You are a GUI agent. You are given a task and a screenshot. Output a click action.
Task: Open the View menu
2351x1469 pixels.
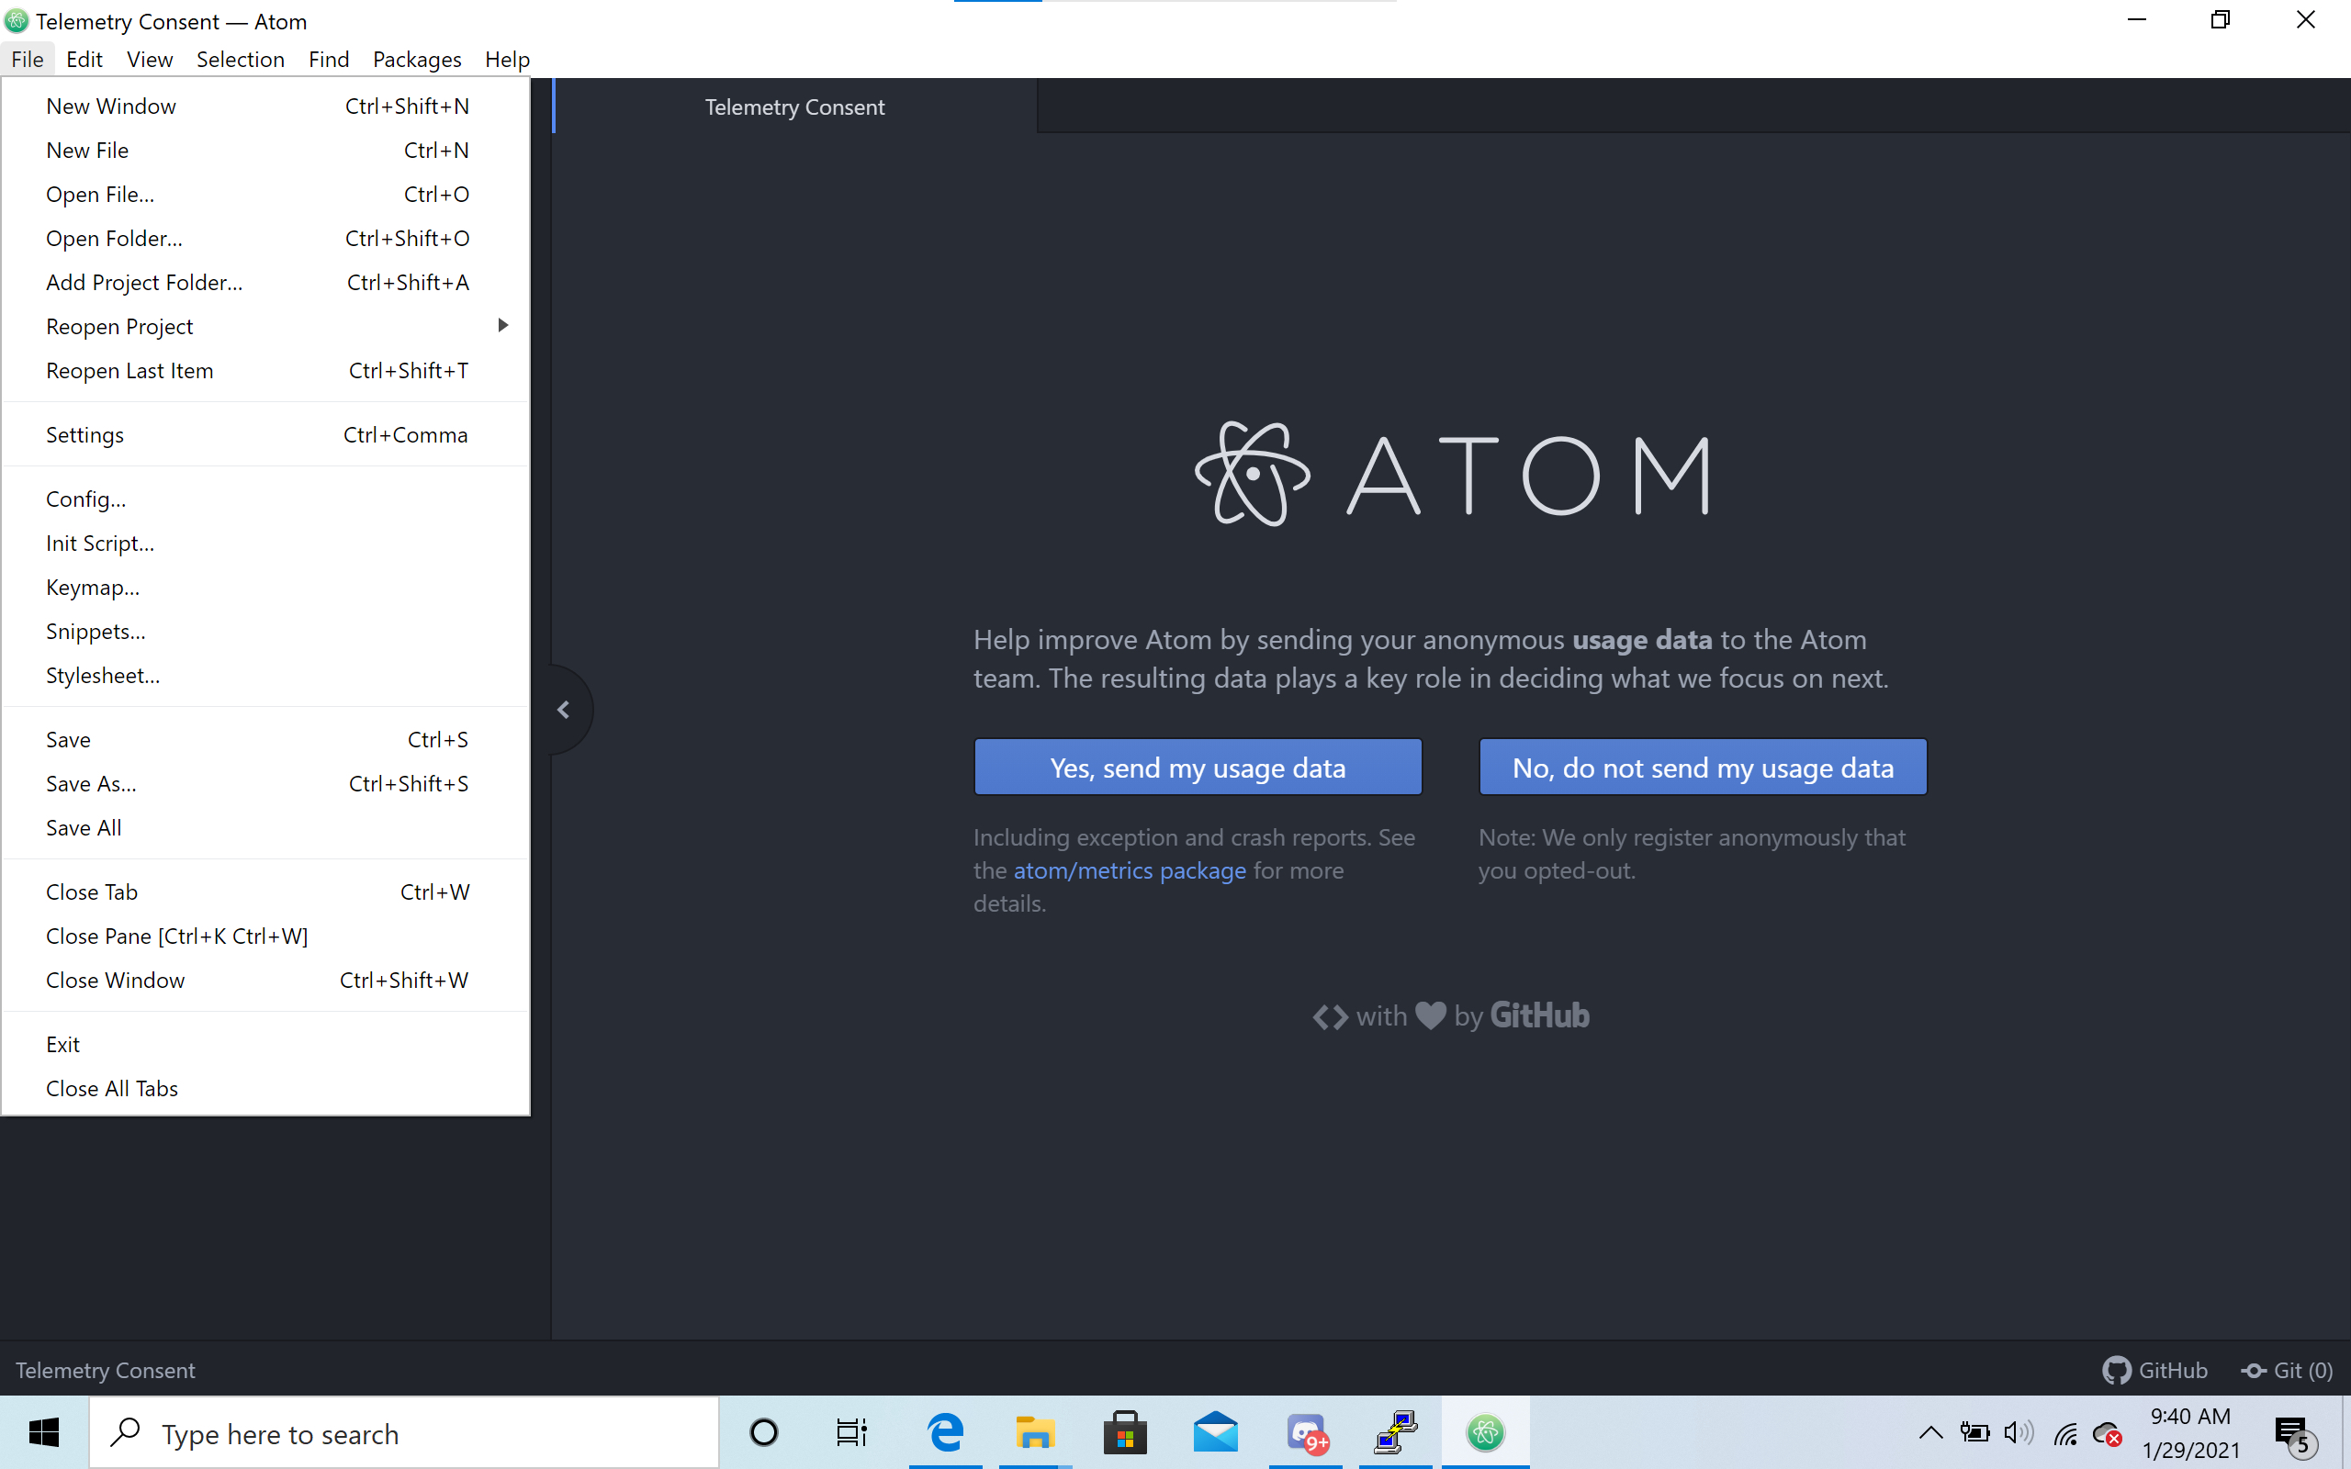coord(150,60)
